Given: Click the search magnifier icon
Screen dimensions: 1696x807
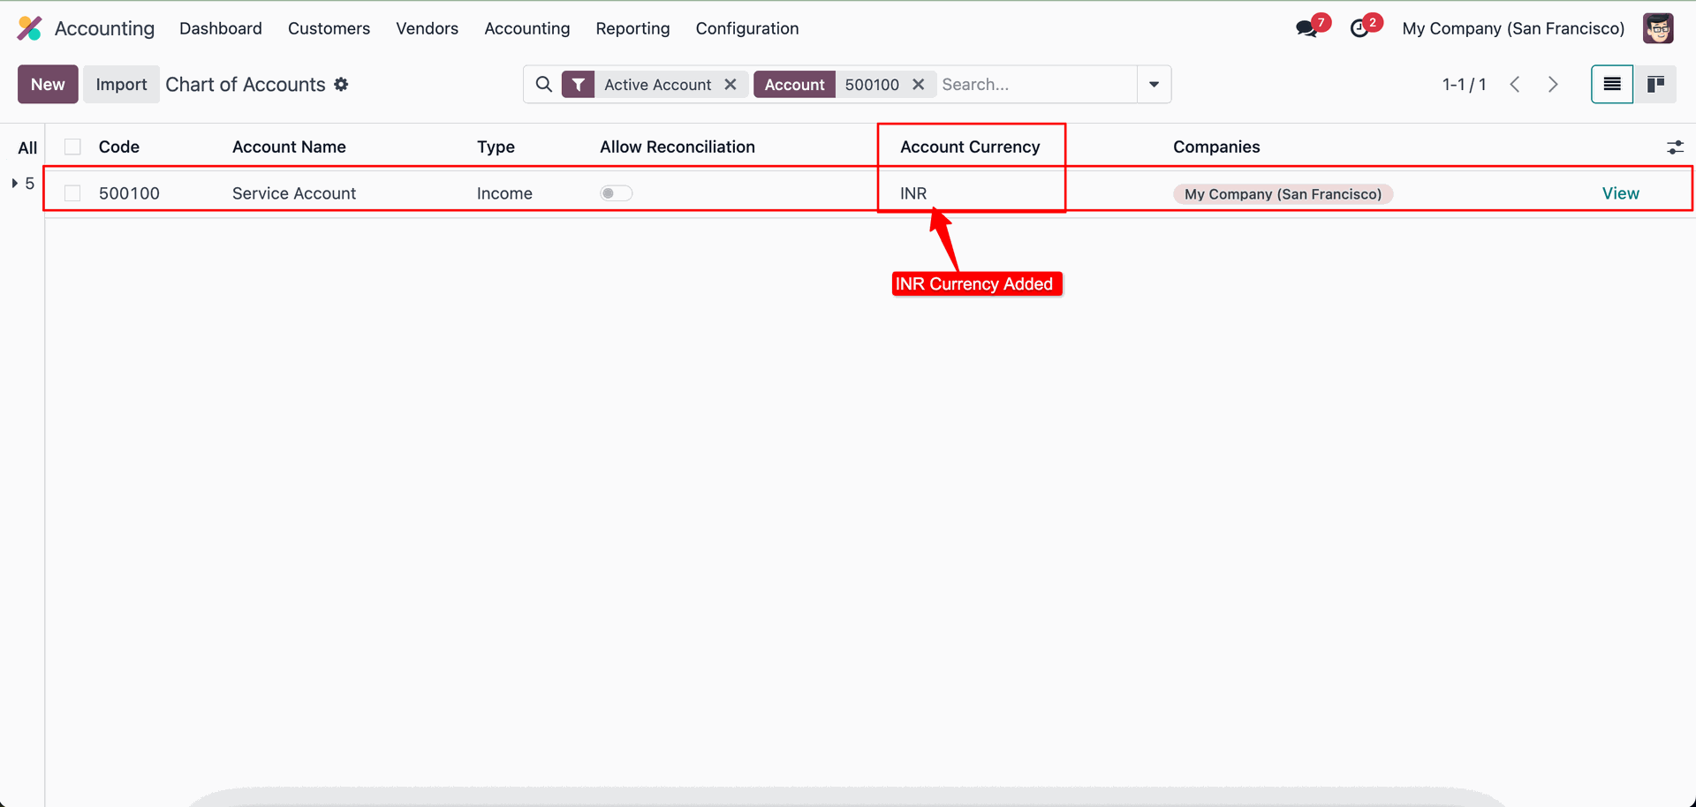Looking at the screenshot, I should click(x=544, y=85).
